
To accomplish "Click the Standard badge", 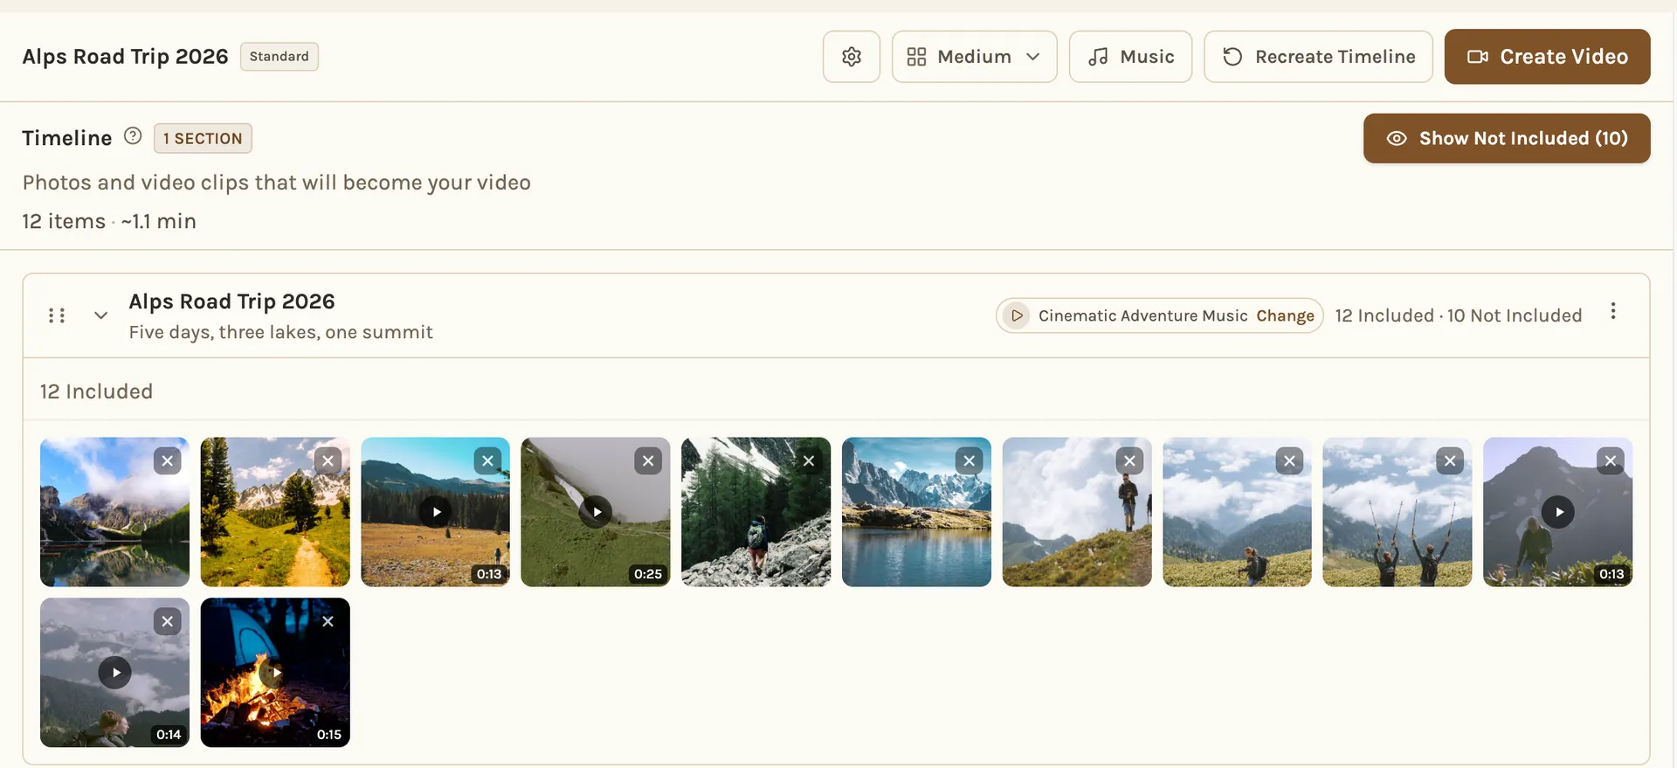I will click(279, 57).
